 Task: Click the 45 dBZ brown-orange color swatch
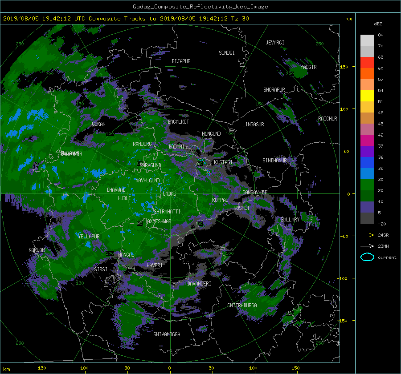367,118
